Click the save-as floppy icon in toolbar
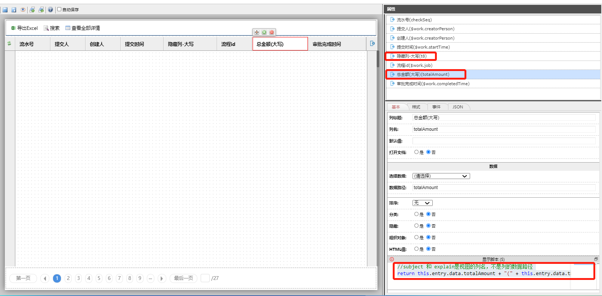The image size is (602, 296). [14, 10]
